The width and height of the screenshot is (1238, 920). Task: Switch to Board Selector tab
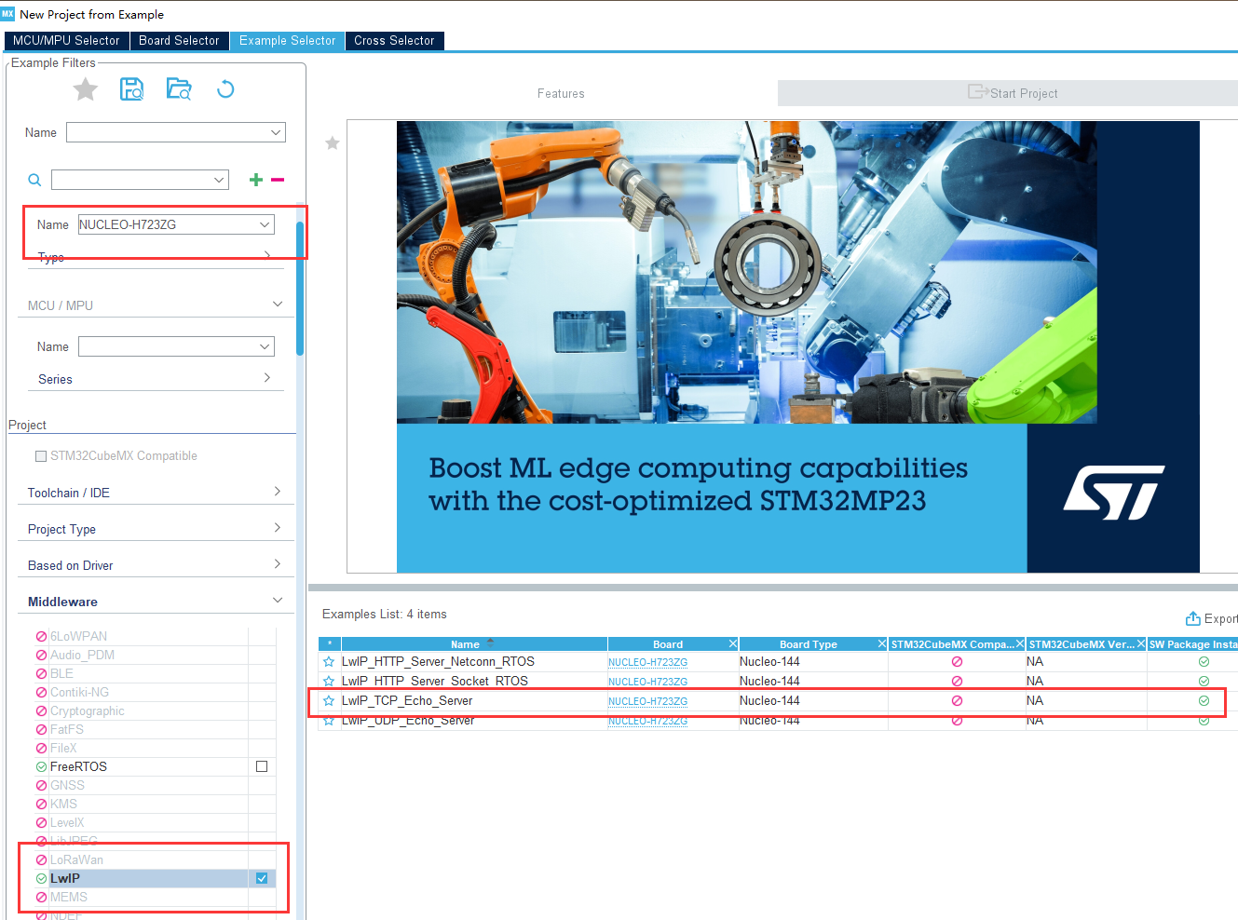click(x=179, y=41)
